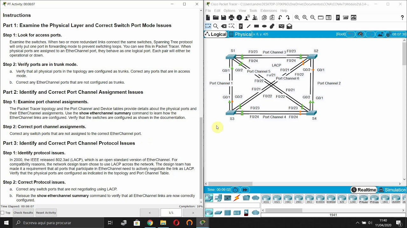The width and height of the screenshot is (407, 228).
Task: Open File Explorer from the taskbar
Action: 163,223
